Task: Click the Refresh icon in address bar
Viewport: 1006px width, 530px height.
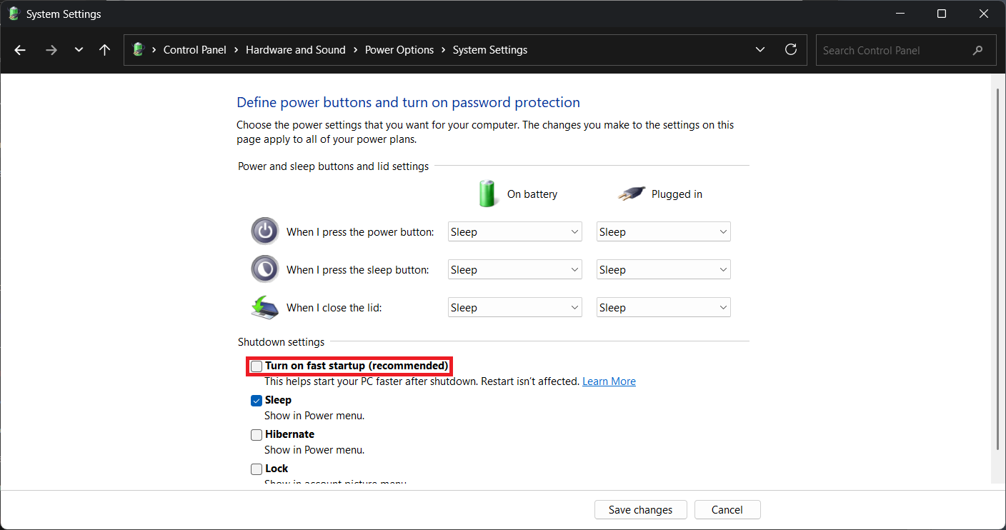Action: pos(790,50)
